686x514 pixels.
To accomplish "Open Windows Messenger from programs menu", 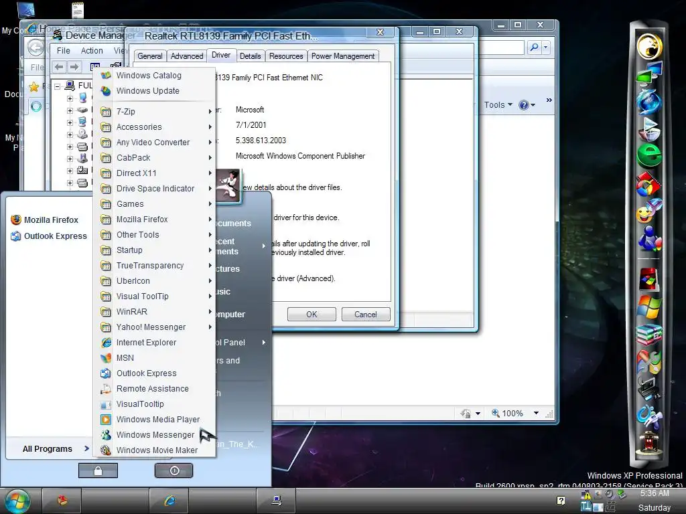I will (155, 435).
